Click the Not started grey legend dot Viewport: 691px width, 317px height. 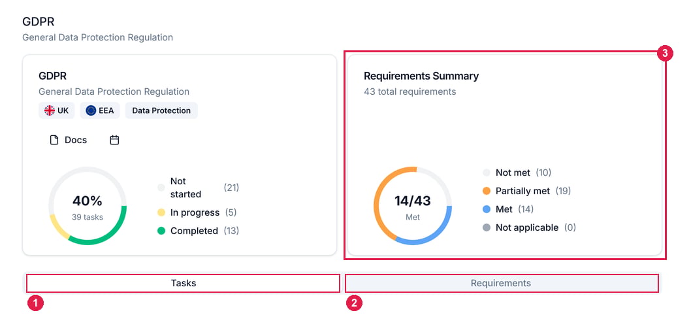[161, 188]
